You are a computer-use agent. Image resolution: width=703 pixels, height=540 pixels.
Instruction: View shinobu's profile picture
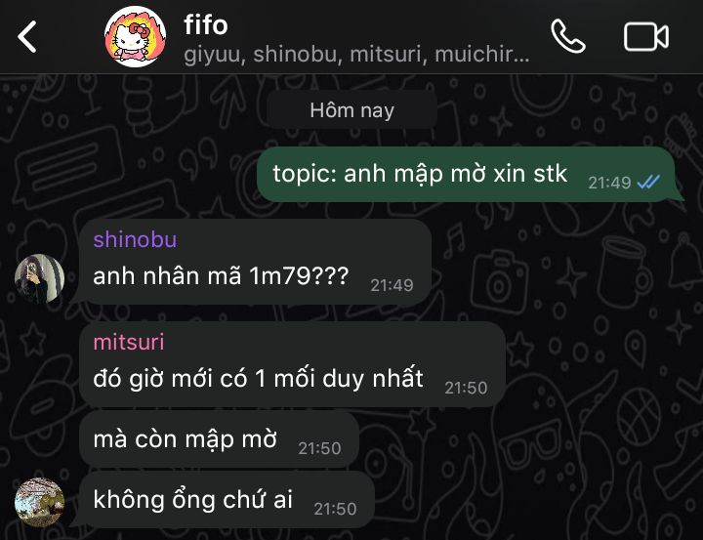pyautogui.click(x=39, y=278)
